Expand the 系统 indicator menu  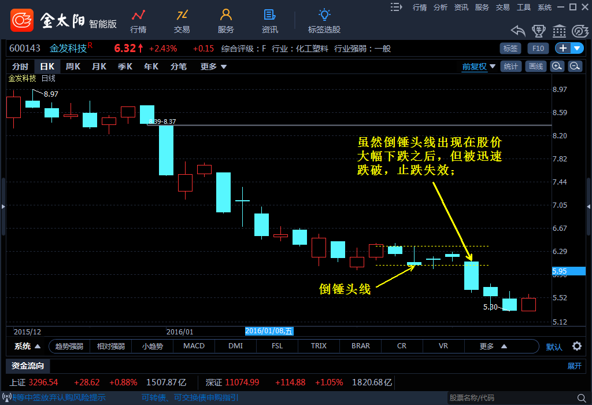[x=27, y=346]
